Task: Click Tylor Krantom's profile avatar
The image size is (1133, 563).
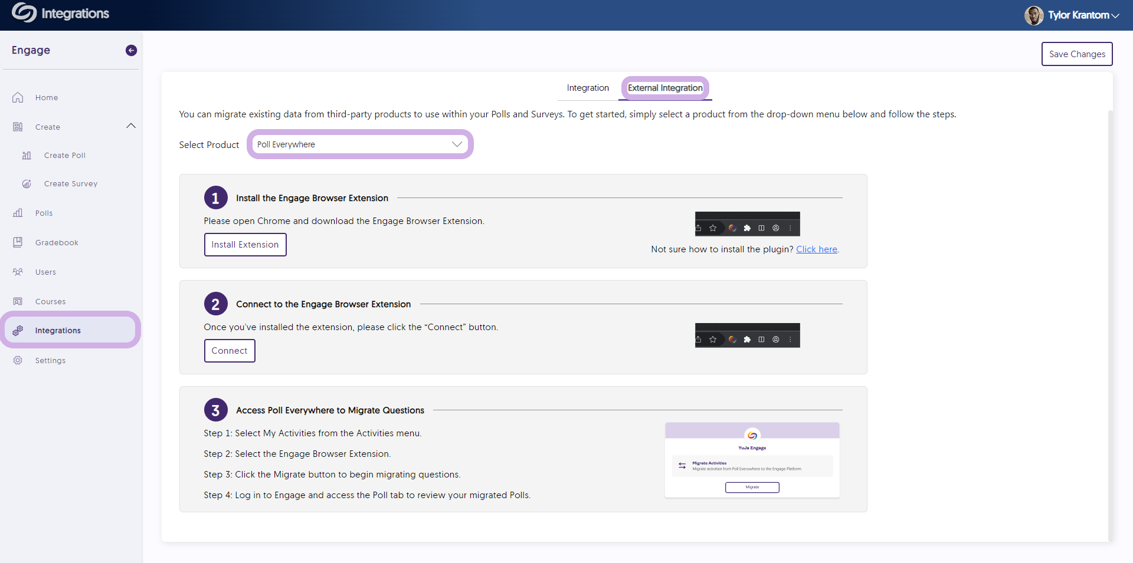Action: [1033, 15]
